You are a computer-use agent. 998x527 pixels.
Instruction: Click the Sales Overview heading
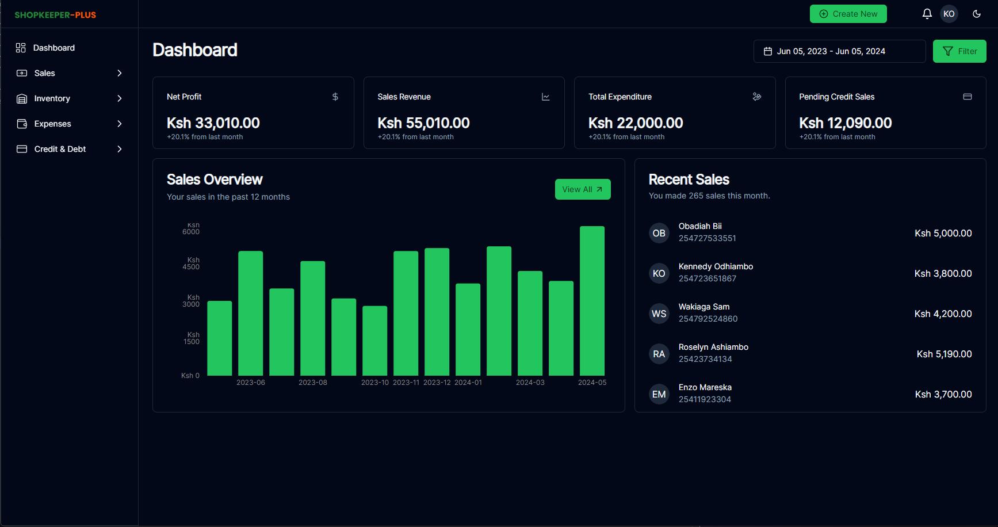pyautogui.click(x=215, y=180)
